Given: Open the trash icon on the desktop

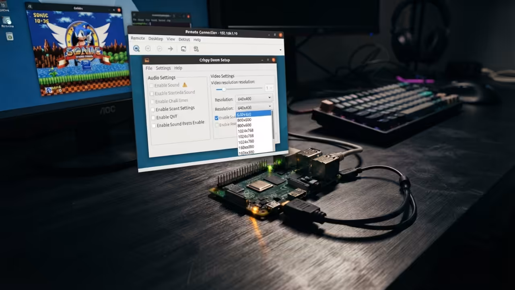Looking at the screenshot, I should pyautogui.click(x=9, y=36).
